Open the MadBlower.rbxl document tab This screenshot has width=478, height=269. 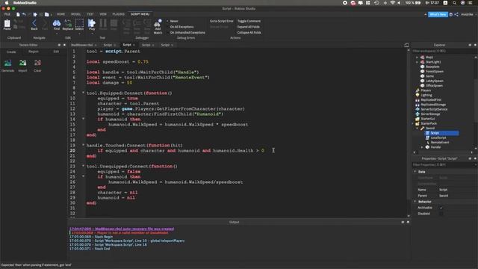coord(81,45)
